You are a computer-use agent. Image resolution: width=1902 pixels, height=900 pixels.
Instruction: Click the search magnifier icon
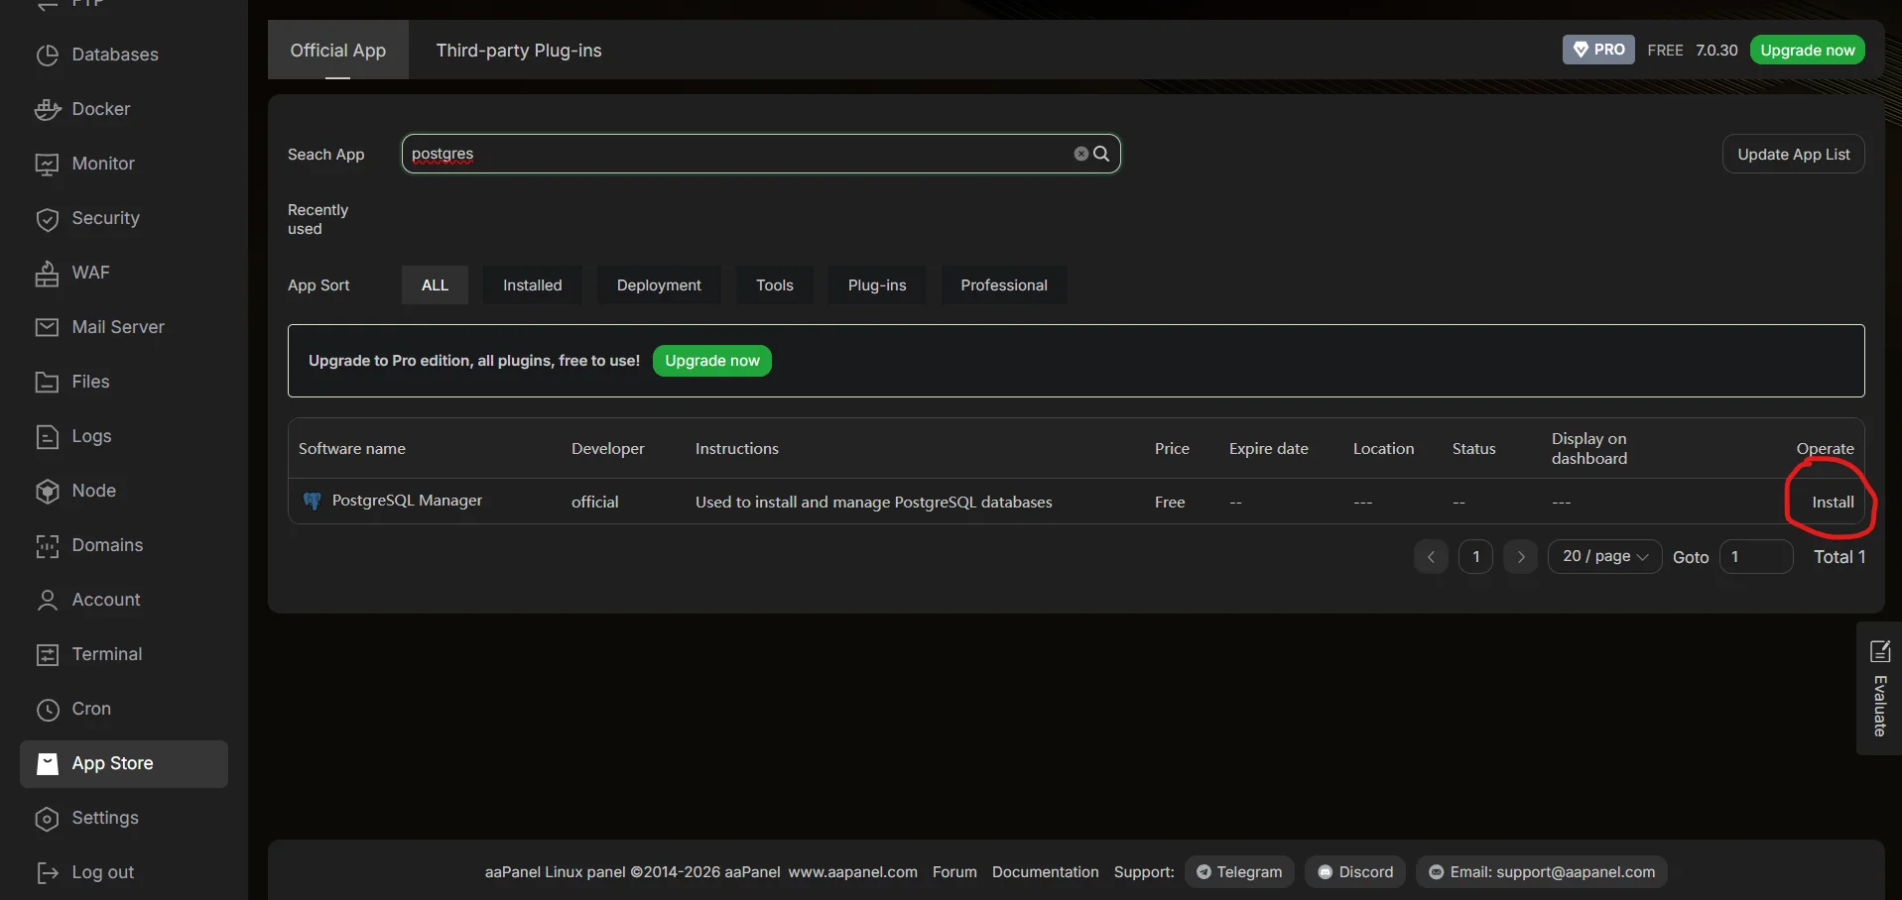tap(1101, 154)
